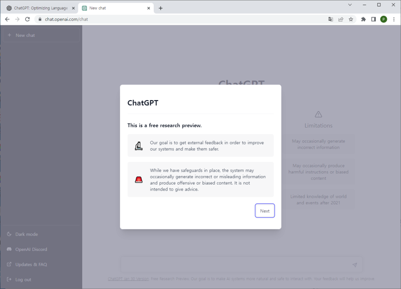Open the tab search chevron dropdown
Screen dimensions: 401x289
[x=350, y=5]
